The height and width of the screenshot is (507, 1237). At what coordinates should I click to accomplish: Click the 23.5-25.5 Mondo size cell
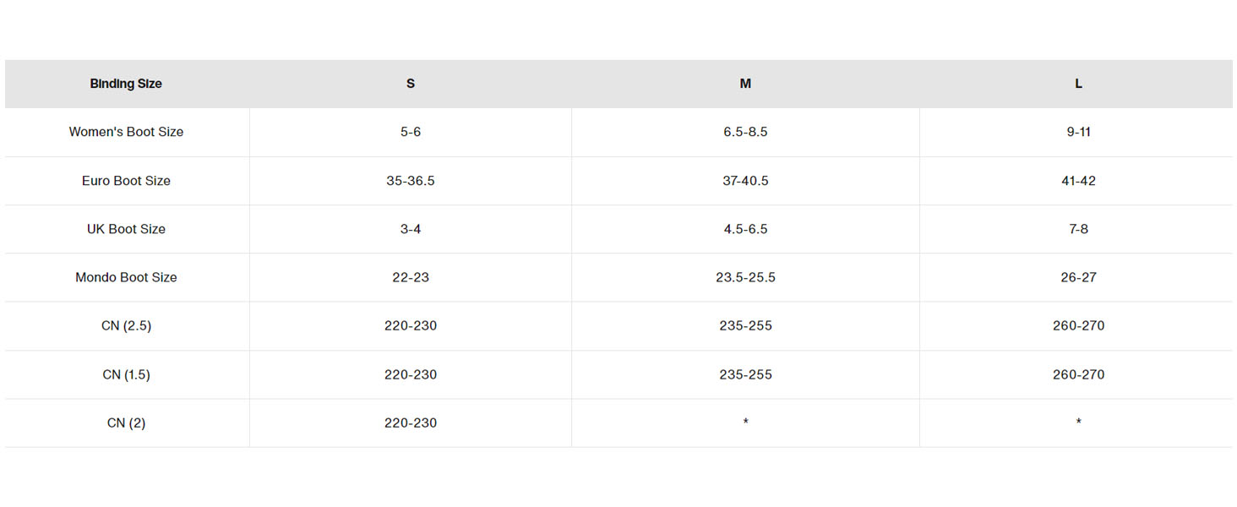pyautogui.click(x=745, y=277)
